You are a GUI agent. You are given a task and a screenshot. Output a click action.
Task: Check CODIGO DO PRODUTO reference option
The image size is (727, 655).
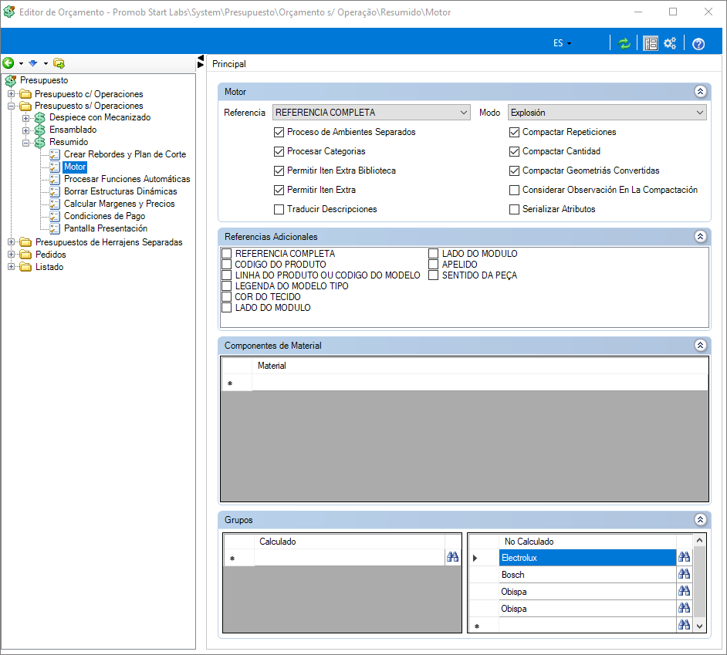pos(227,265)
